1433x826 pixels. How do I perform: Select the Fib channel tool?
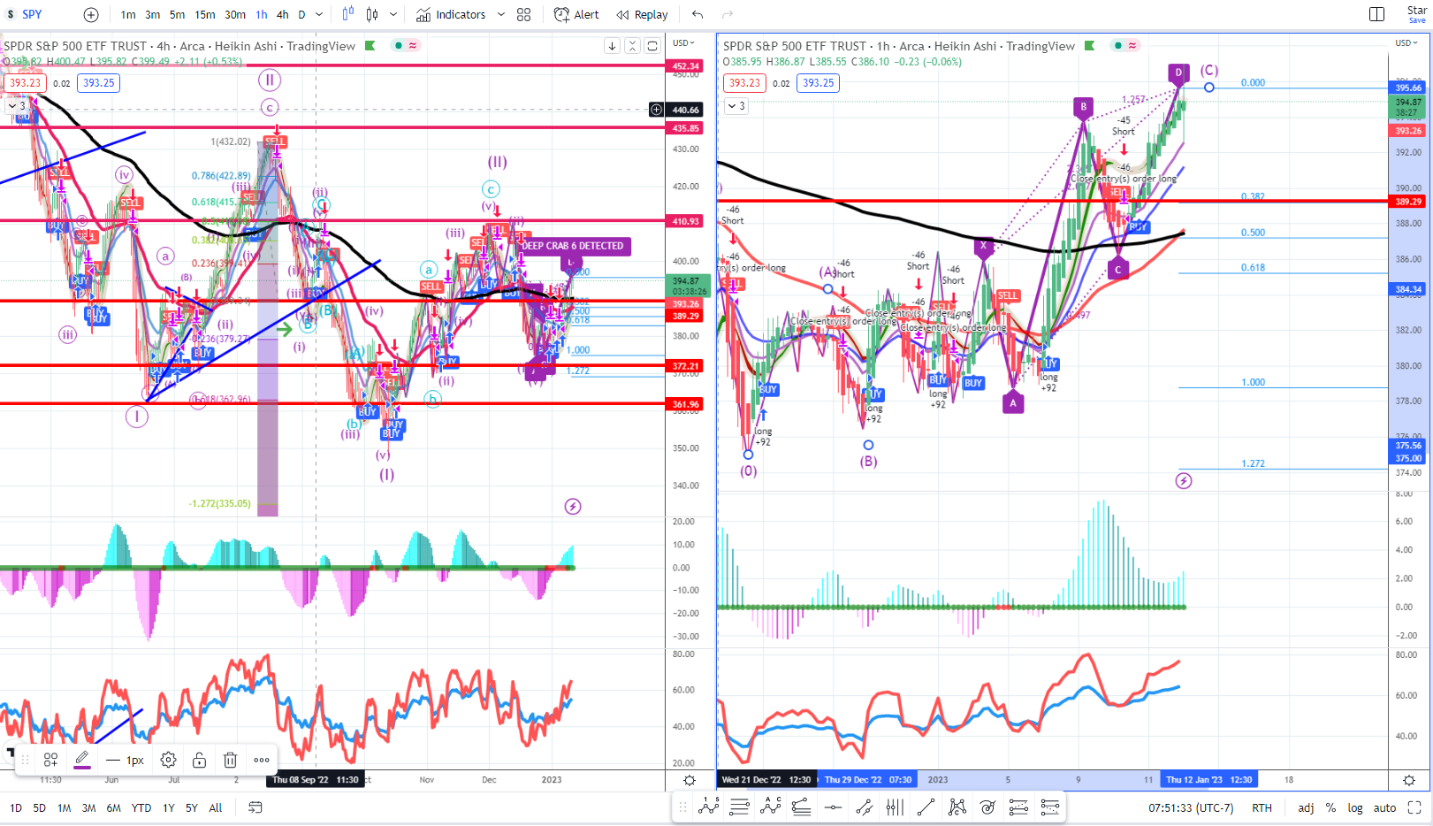pos(1018,807)
